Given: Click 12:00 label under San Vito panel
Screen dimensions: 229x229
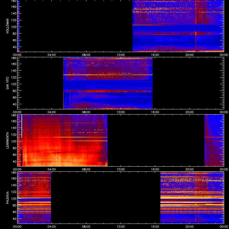Looking at the screenshot, I should 121,112.
